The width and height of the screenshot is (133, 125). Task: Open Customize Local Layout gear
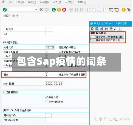[129, 10]
